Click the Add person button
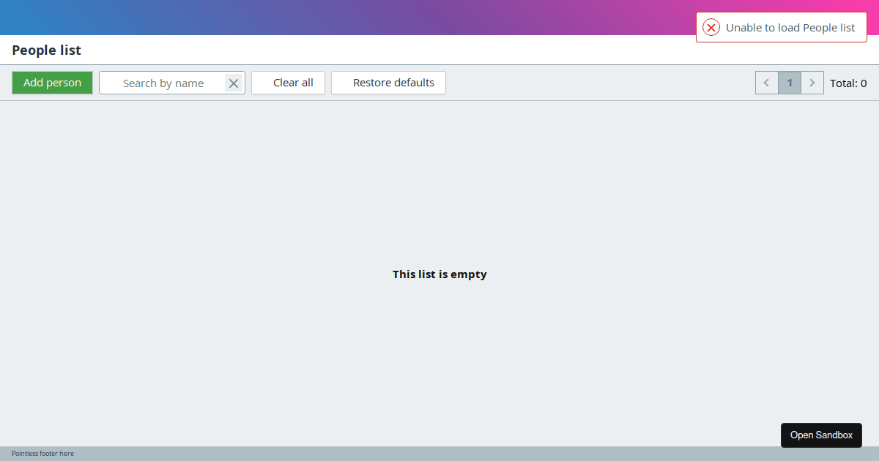879x461 pixels. tap(52, 83)
